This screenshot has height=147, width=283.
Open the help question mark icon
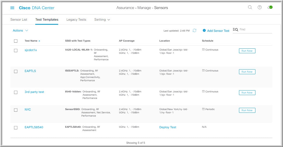coord(260,8)
